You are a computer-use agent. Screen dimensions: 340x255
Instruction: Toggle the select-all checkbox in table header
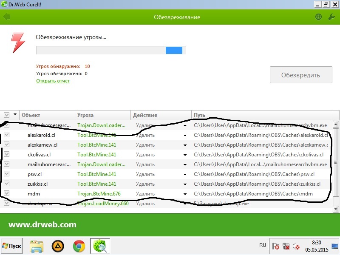tap(7, 115)
